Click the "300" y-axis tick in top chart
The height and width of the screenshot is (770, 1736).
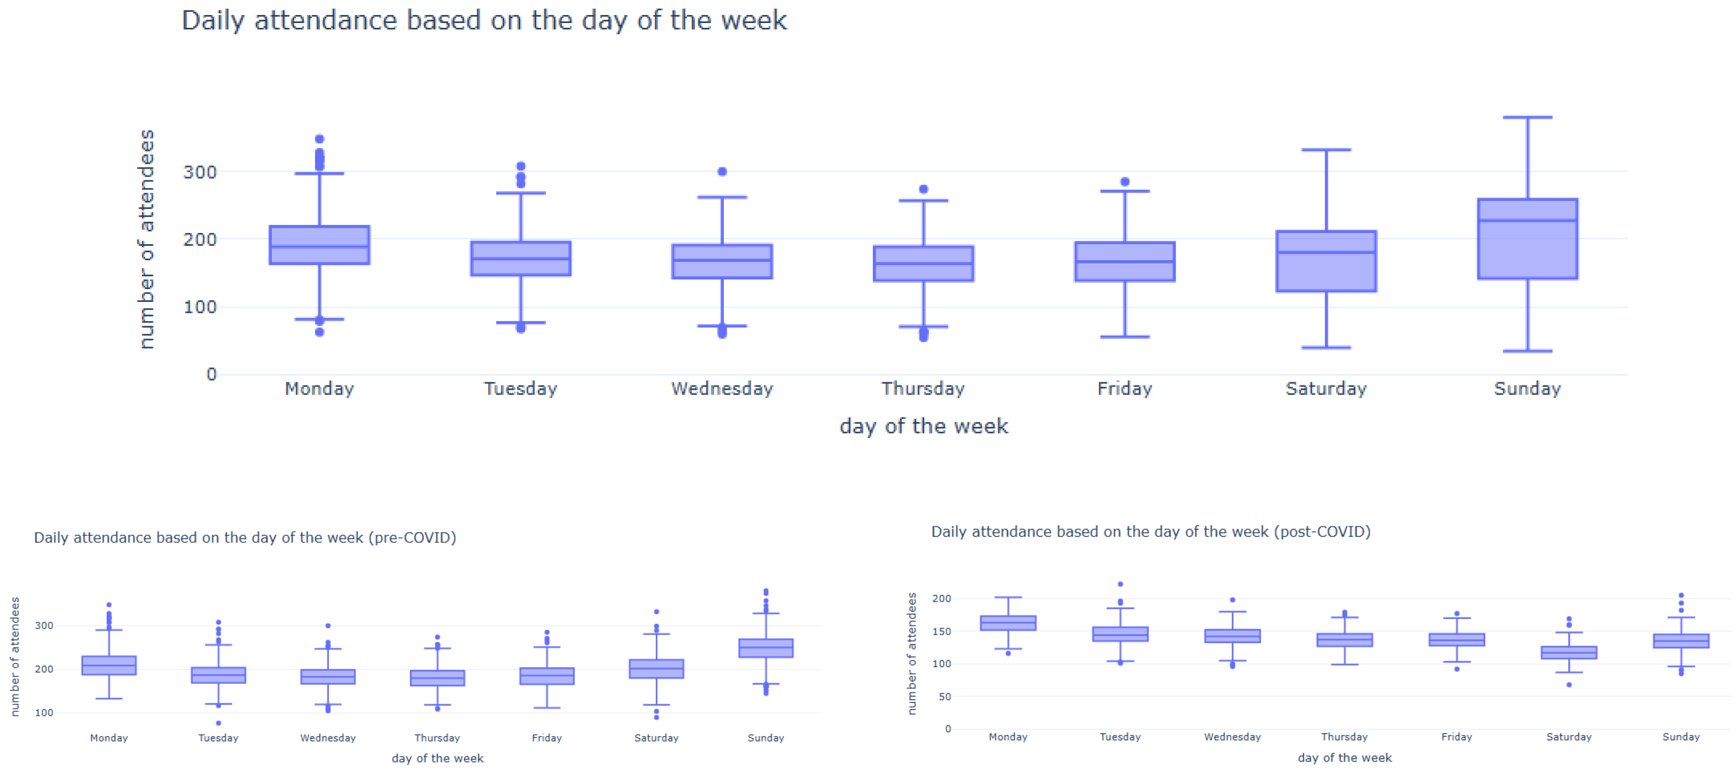tap(199, 172)
